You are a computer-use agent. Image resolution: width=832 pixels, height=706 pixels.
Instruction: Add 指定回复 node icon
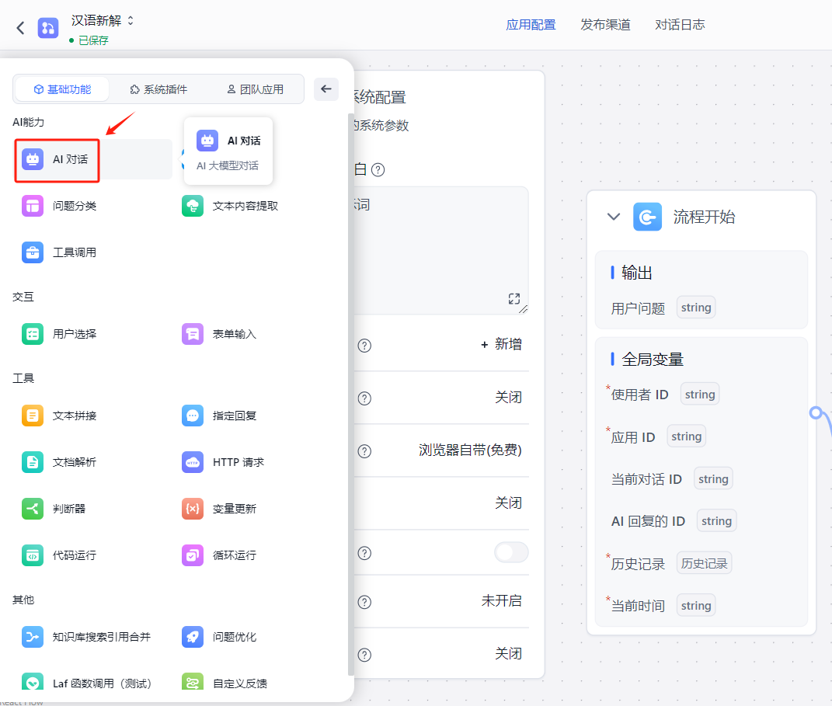coord(193,416)
